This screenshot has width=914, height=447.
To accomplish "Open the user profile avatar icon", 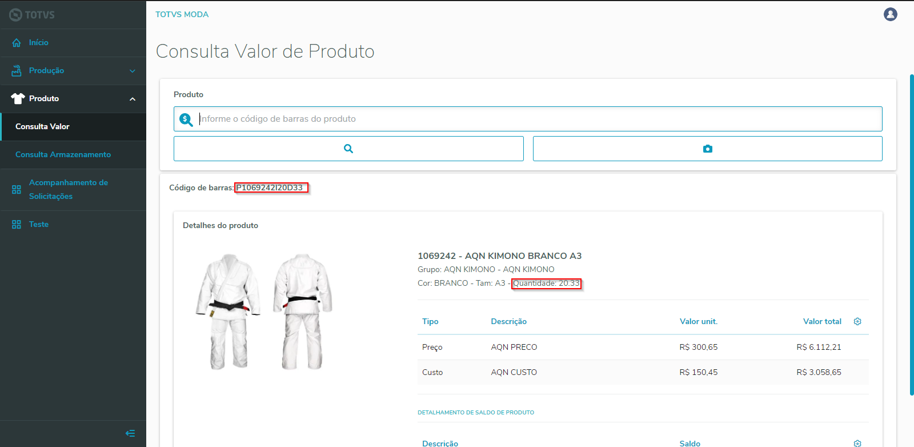I will pos(890,14).
